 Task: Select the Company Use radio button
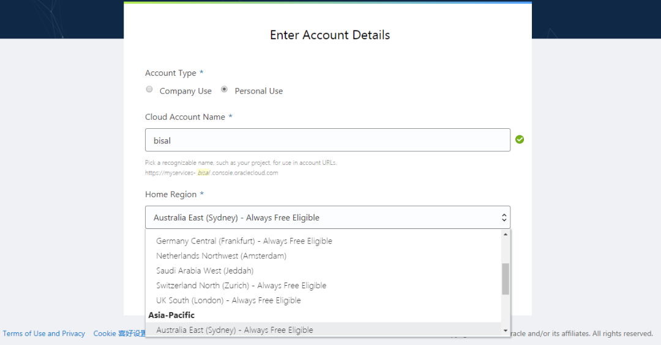pos(149,90)
